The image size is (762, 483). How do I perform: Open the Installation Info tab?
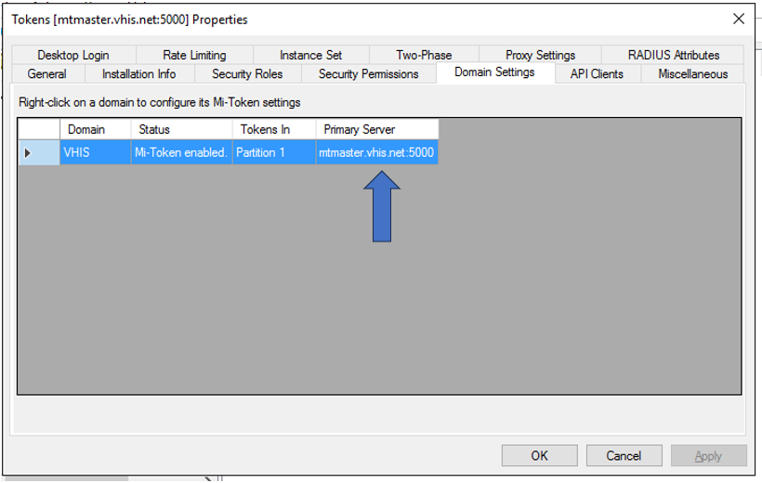[139, 74]
